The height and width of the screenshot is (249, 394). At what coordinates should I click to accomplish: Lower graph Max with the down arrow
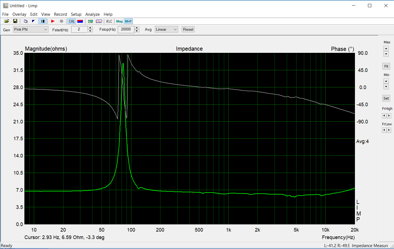pyautogui.click(x=386, y=54)
